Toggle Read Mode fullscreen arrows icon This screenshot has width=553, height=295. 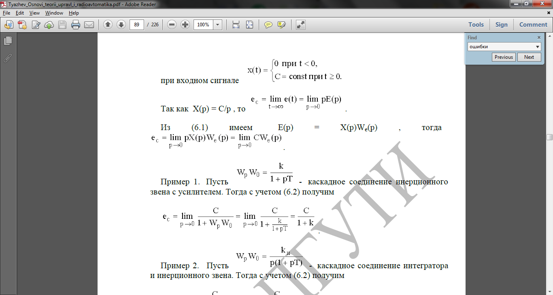300,25
